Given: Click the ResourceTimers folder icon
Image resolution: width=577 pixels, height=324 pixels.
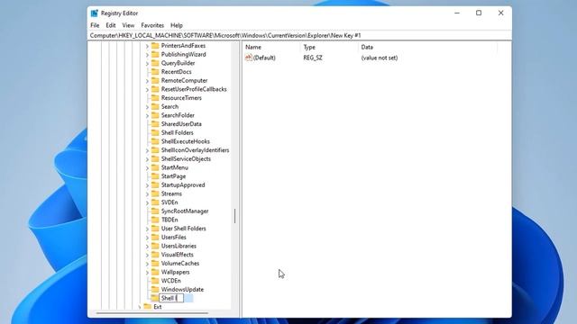Looking at the screenshot, I should click(x=155, y=98).
